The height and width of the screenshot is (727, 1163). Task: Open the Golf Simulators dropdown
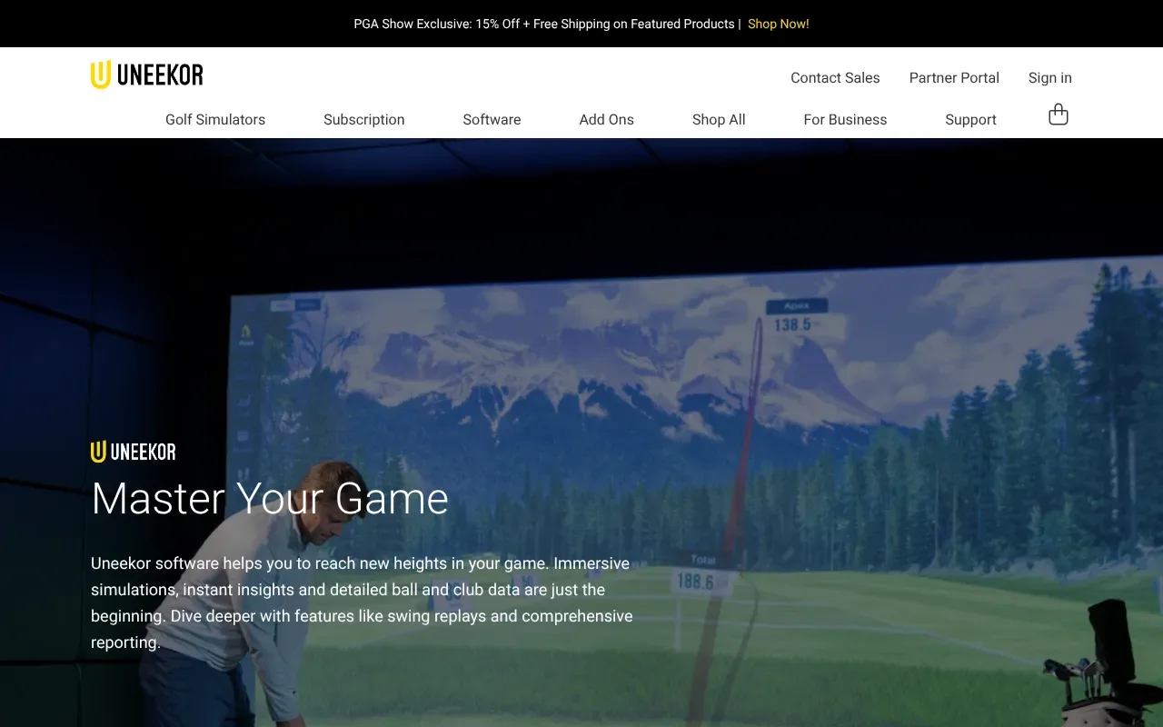point(214,119)
